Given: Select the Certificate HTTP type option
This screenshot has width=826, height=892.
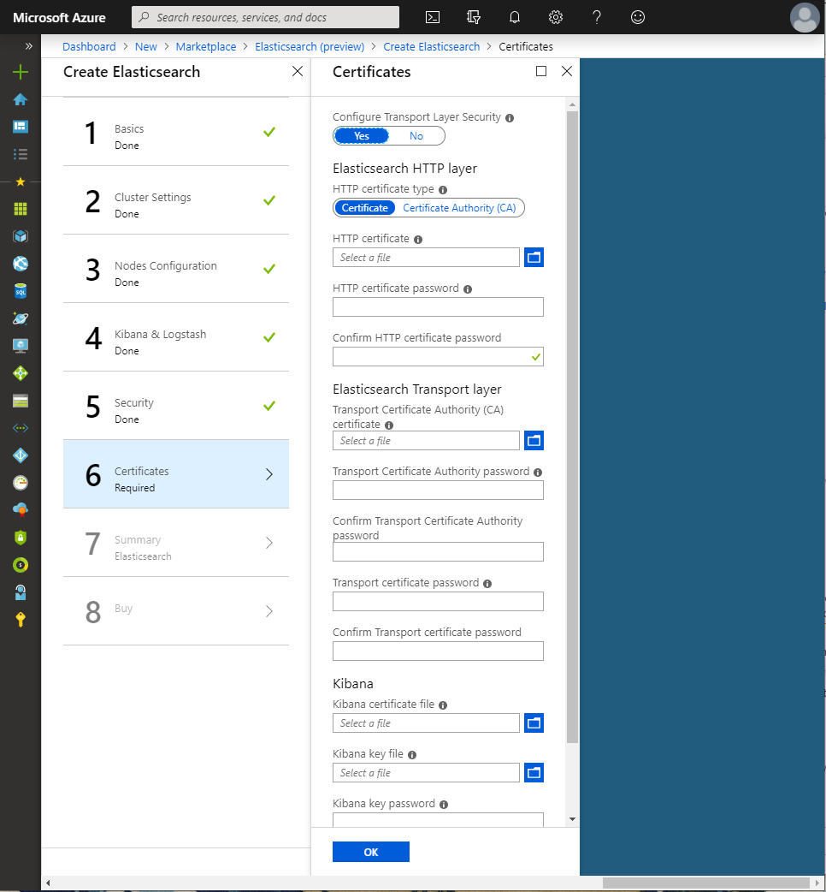Looking at the screenshot, I should point(365,208).
